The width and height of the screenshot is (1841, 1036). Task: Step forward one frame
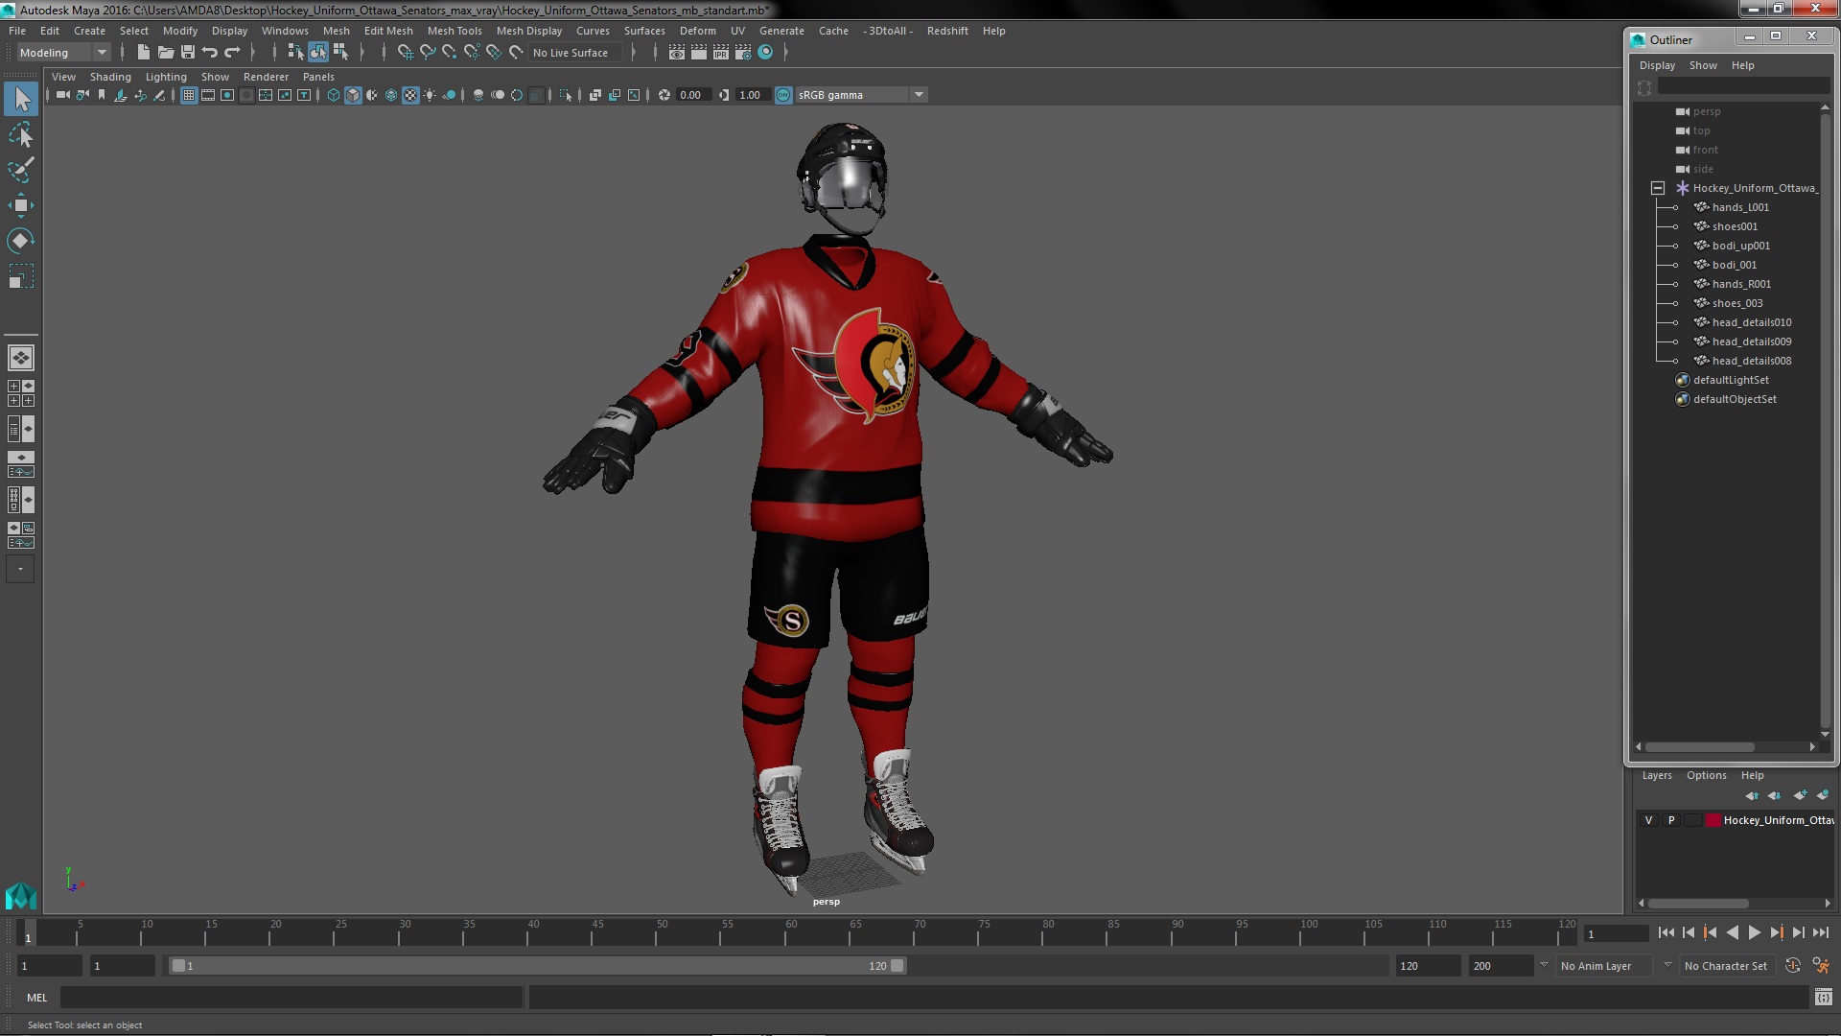pos(1798,932)
